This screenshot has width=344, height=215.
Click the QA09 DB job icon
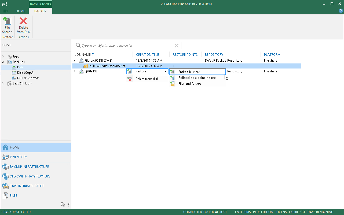coord(81,71)
